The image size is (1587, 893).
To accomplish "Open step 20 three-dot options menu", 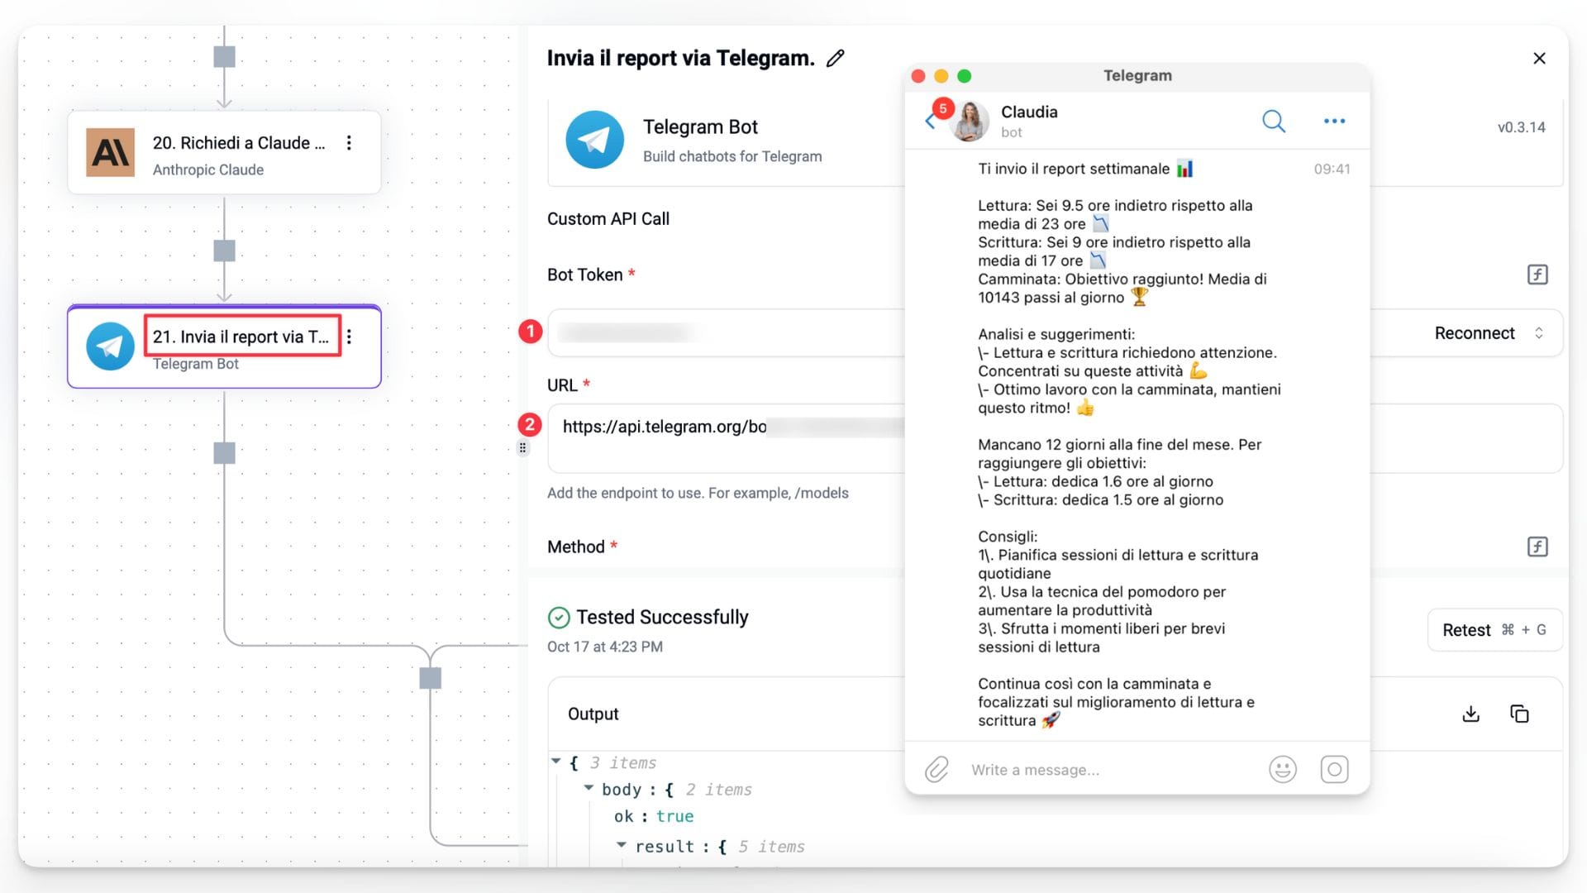I will [349, 143].
